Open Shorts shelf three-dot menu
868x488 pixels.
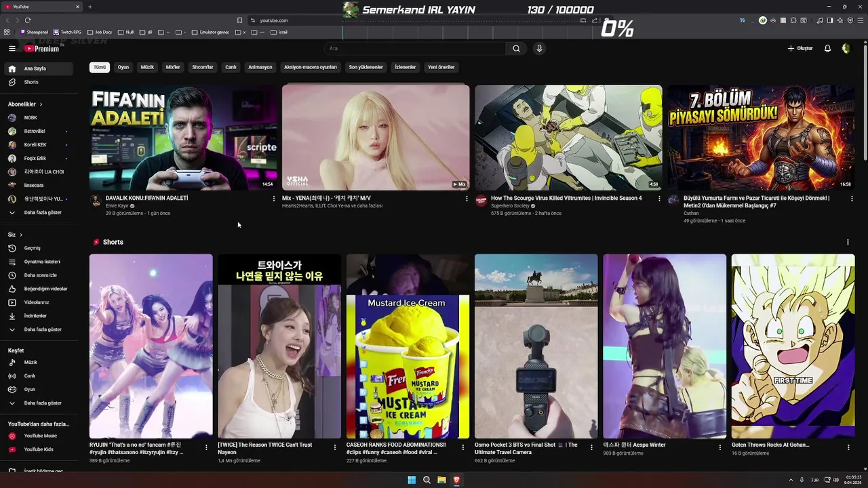[x=848, y=242]
